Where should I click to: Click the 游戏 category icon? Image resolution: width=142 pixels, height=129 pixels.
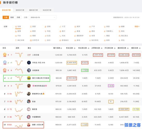75,41
